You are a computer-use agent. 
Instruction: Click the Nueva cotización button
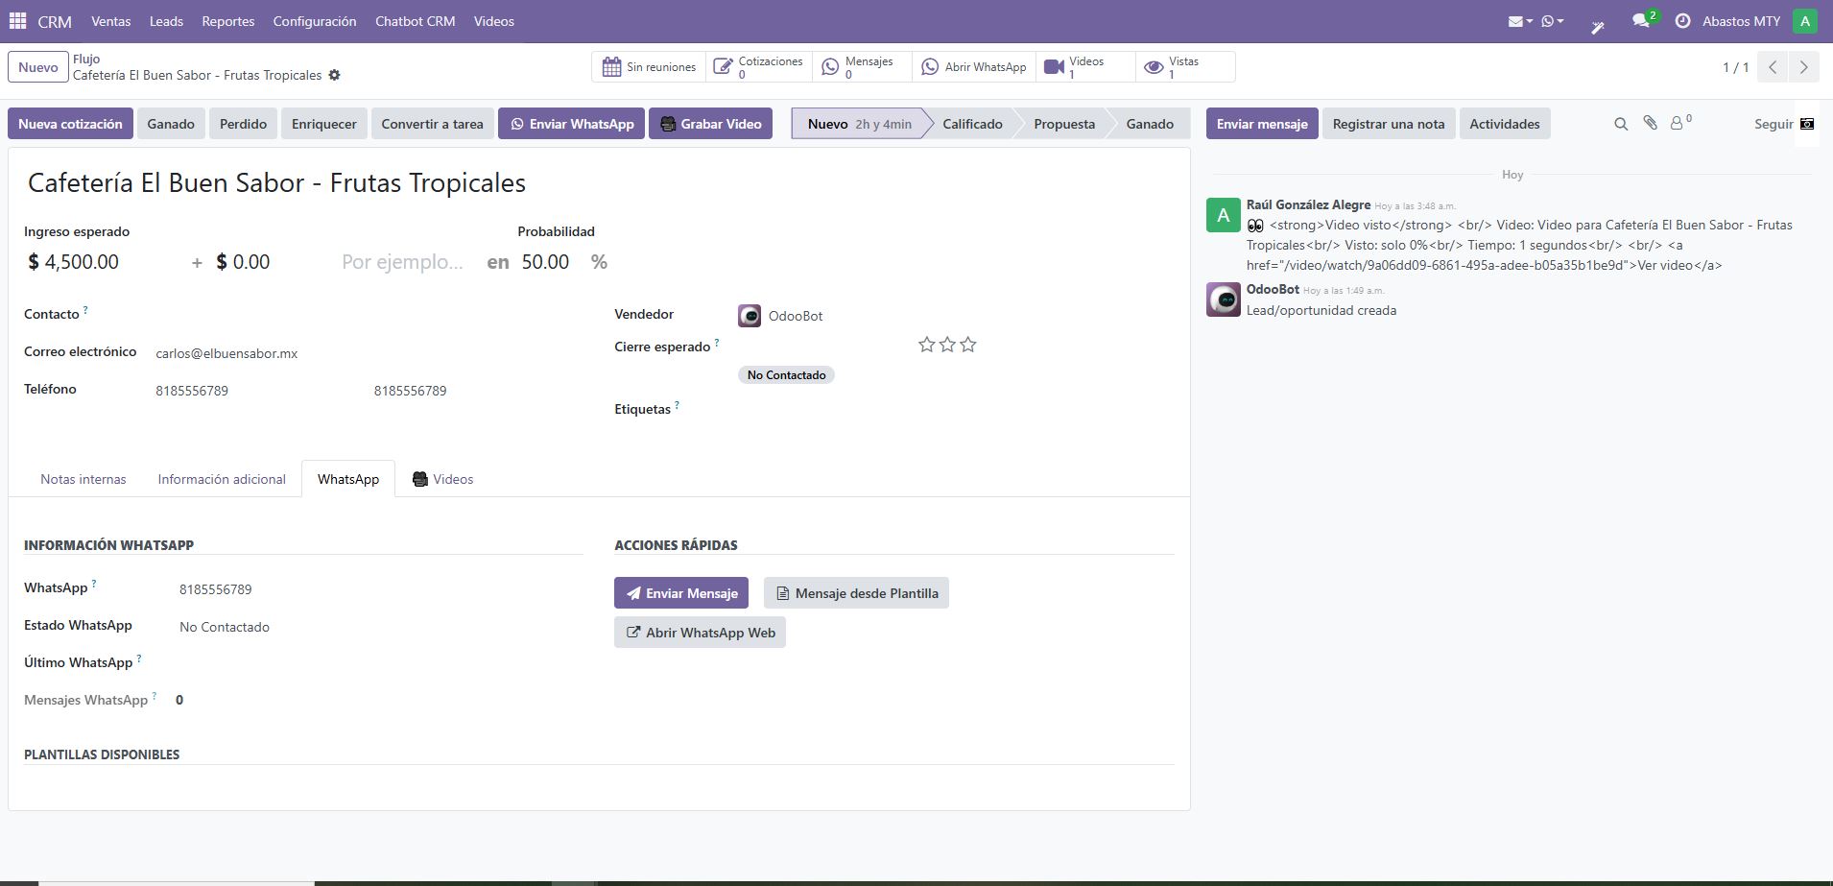click(x=69, y=123)
